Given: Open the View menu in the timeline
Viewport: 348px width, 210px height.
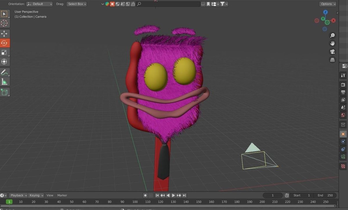Looking at the screenshot, I should pyautogui.click(x=50, y=195).
